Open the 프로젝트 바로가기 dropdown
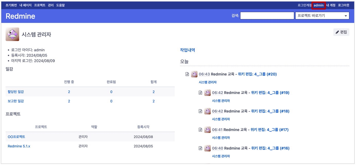Viewport: 356px width, 165px height. 322,16
